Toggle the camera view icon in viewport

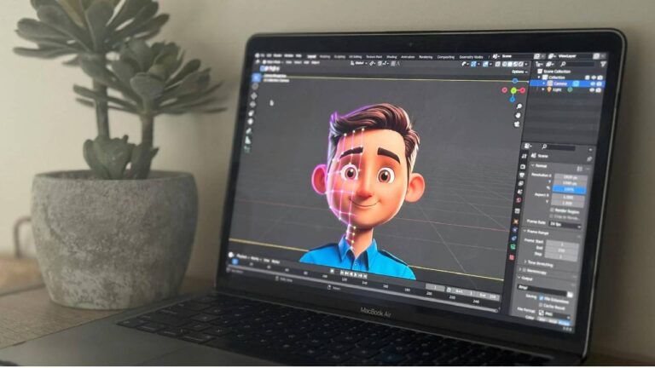point(517,124)
